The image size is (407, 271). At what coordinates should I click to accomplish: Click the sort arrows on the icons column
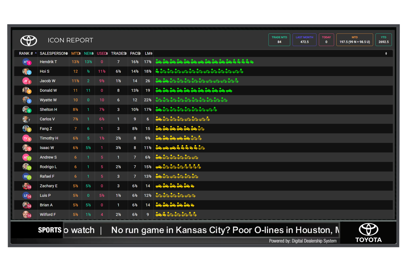(386, 54)
